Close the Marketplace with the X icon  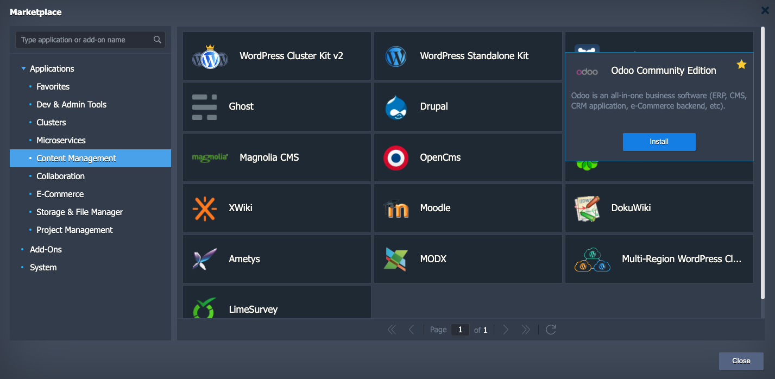765,10
